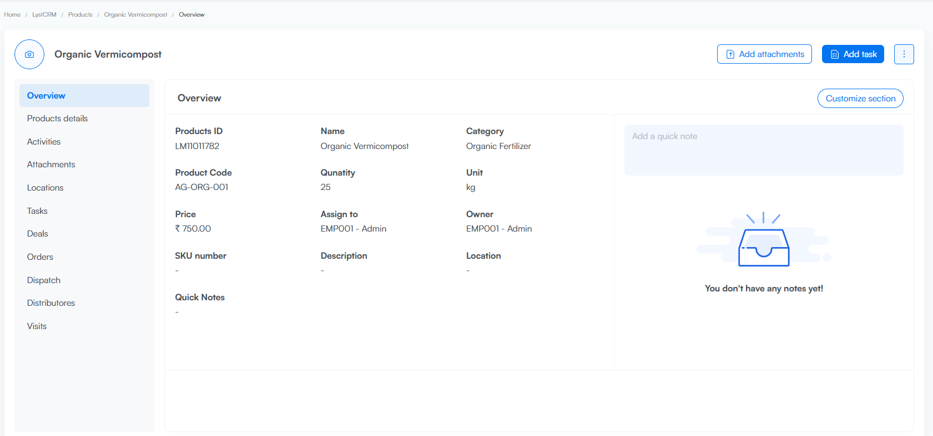Open the three-dot more options menu
The image size is (933, 436).
tap(904, 54)
